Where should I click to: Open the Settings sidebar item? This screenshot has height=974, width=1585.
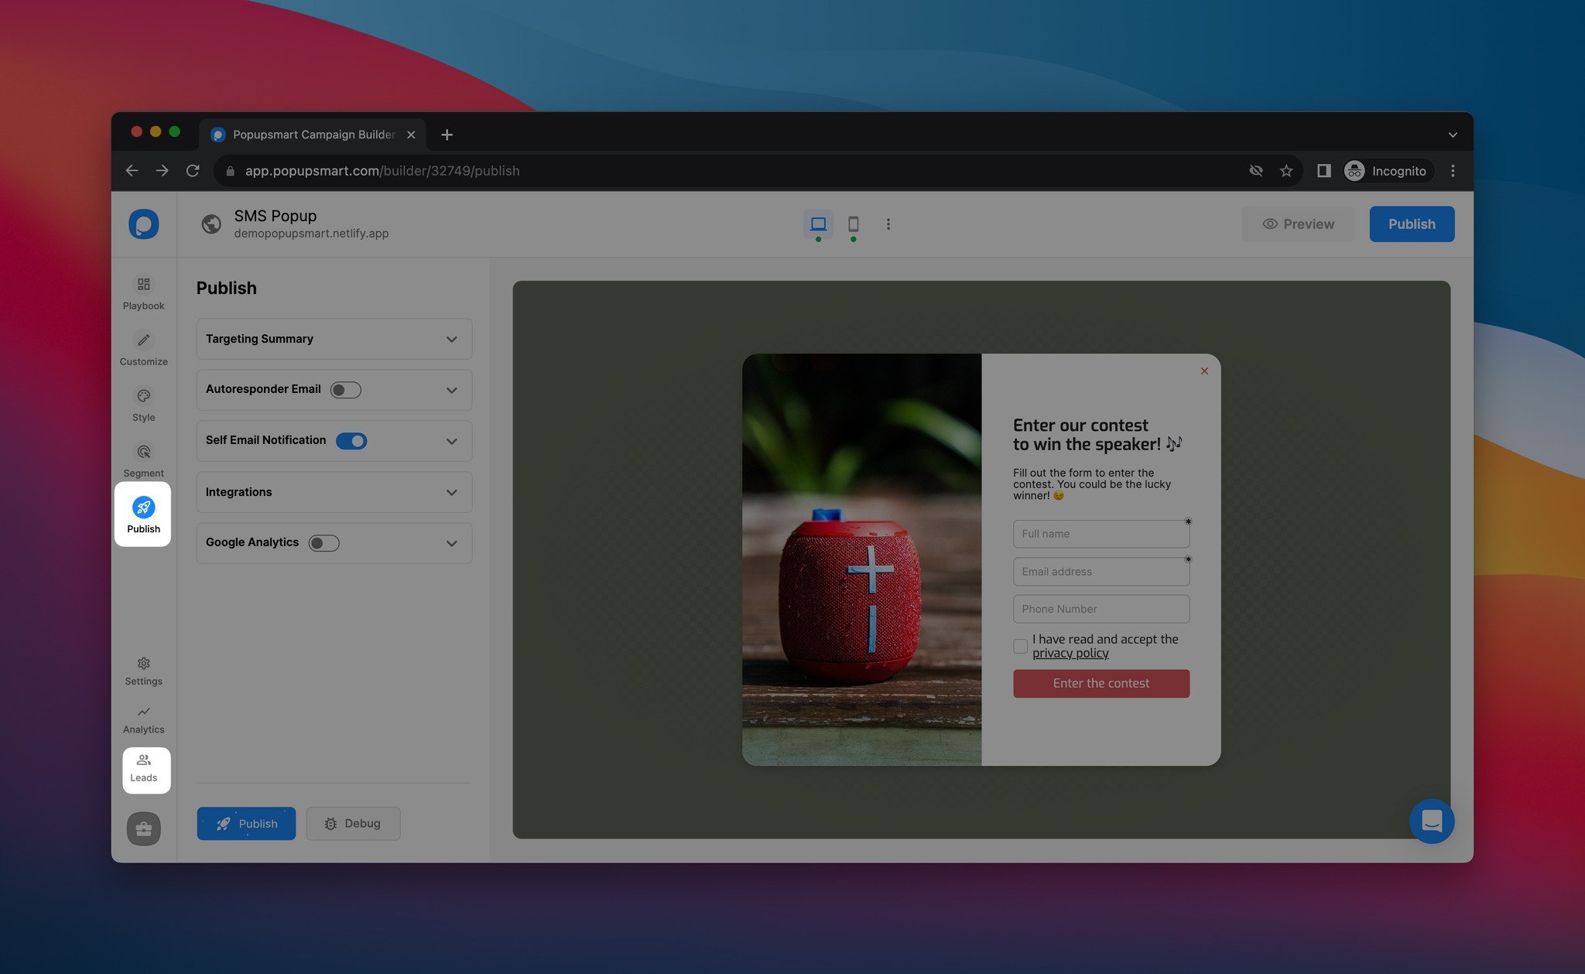(143, 671)
